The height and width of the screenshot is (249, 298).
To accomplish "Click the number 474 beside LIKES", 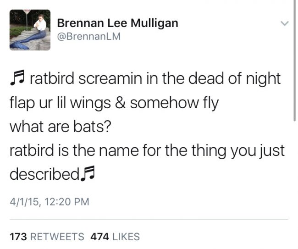I will click(100, 237).
